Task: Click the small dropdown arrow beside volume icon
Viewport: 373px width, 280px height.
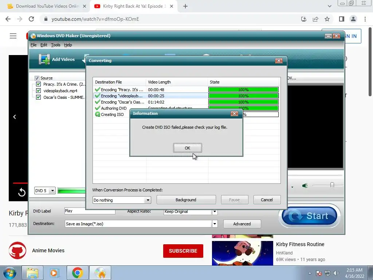Action: (x=292, y=187)
